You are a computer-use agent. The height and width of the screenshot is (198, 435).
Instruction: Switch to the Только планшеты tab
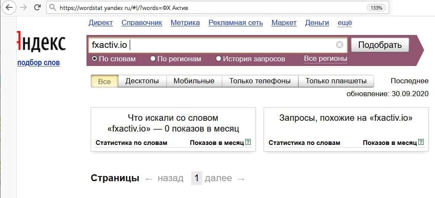tap(336, 81)
